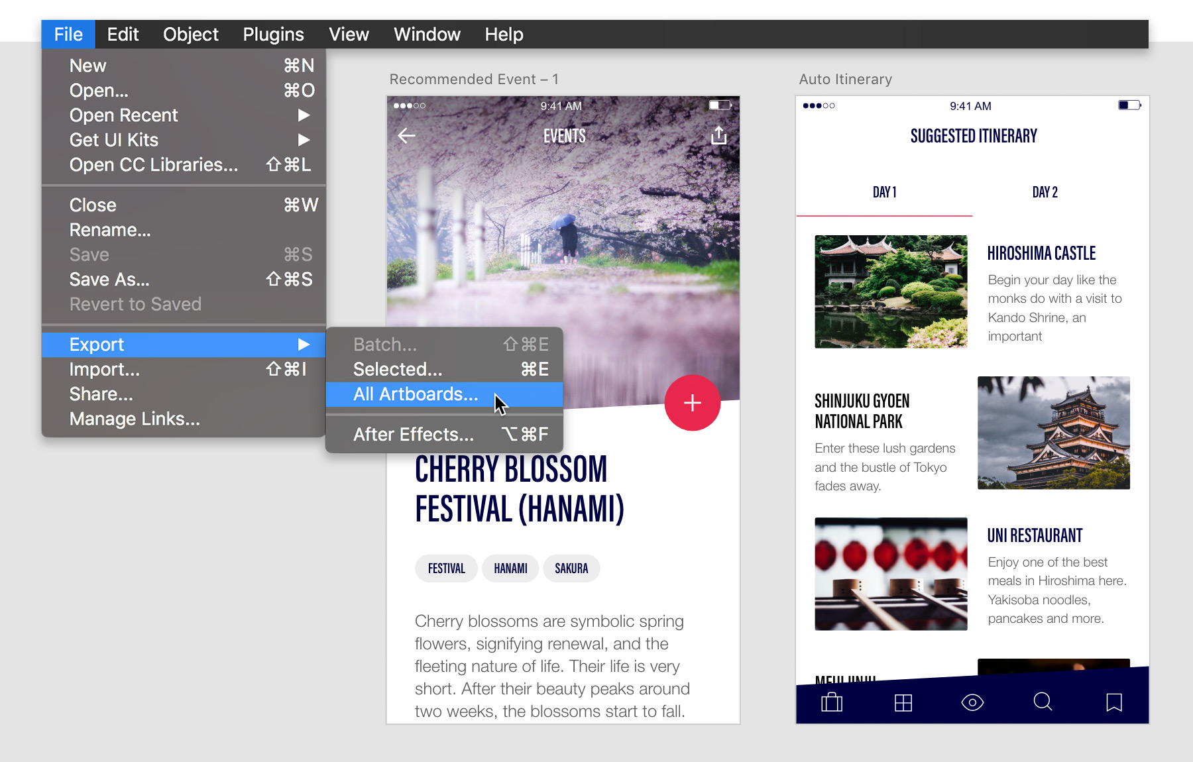Viewport: 1193px width, 762px height.
Task: Open the Edit menu
Action: coord(123,34)
